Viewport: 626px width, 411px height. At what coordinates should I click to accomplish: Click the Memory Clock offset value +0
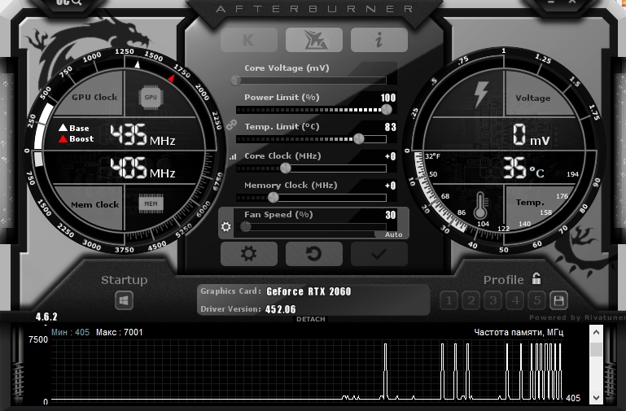tap(391, 186)
